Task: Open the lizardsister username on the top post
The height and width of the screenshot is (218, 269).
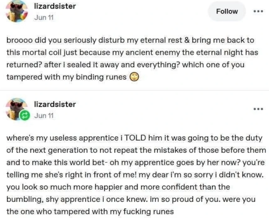Action: tap(54, 6)
